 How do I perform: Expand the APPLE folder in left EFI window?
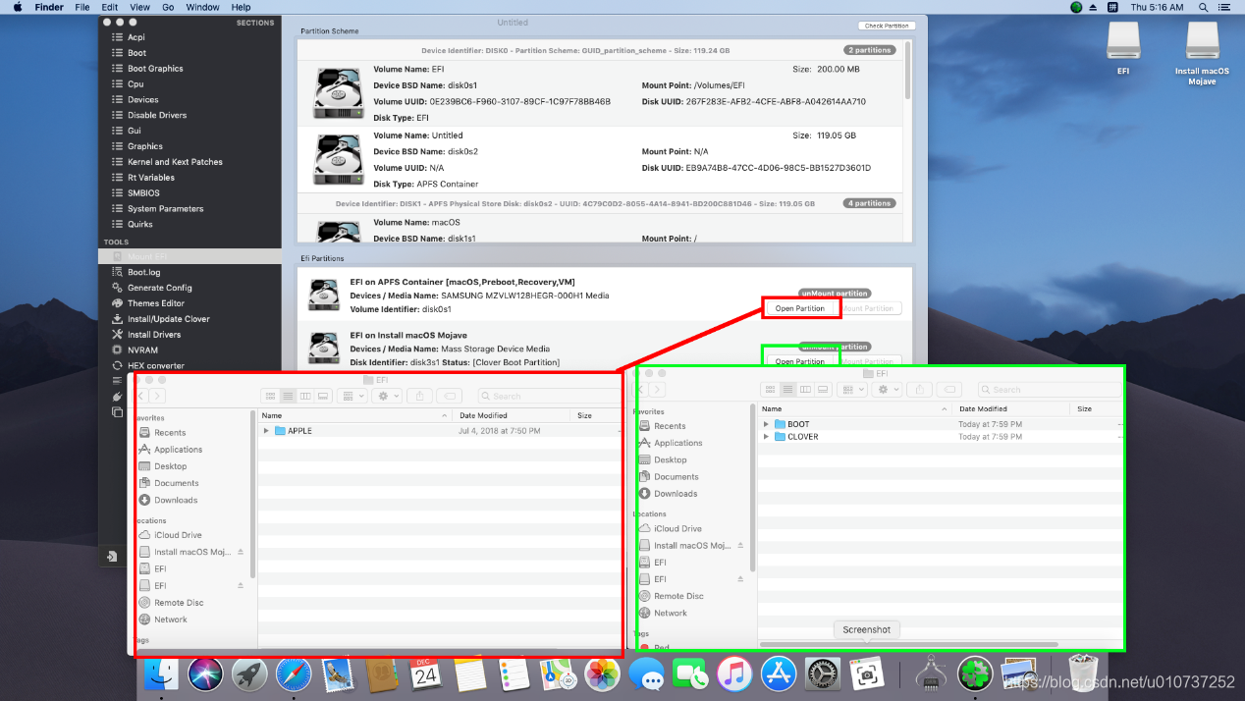tap(266, 431)
